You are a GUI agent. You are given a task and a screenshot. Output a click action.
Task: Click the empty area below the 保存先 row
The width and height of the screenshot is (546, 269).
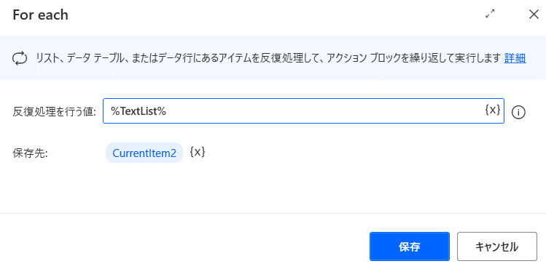click(x=273, y=188)
